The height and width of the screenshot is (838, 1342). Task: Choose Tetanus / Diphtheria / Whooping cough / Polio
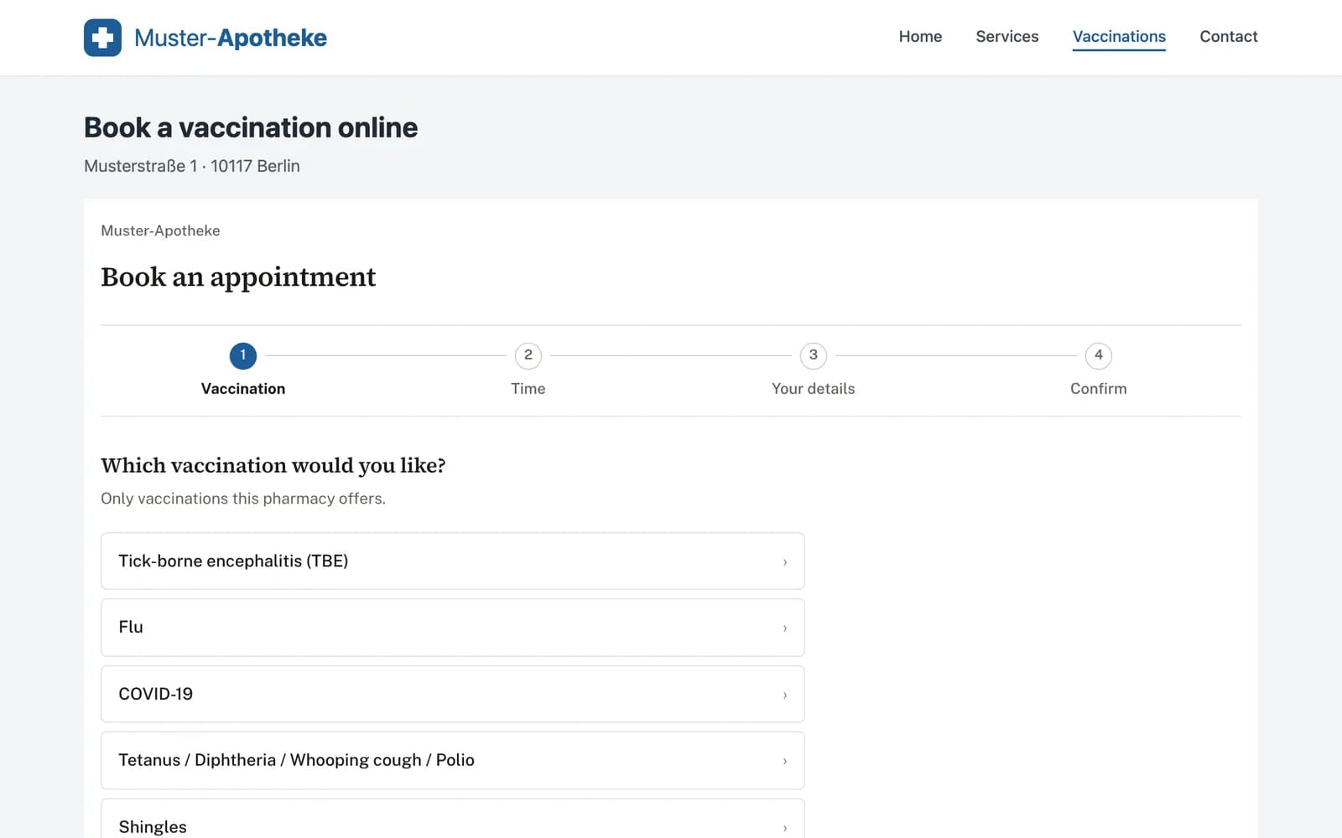(453, 760)
